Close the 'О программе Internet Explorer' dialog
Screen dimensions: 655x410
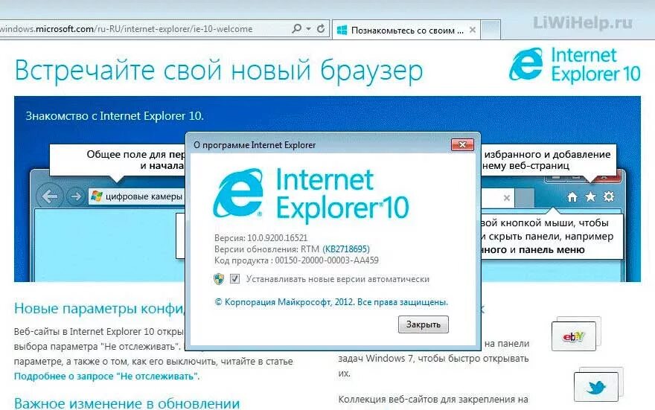tap(462, 144)
